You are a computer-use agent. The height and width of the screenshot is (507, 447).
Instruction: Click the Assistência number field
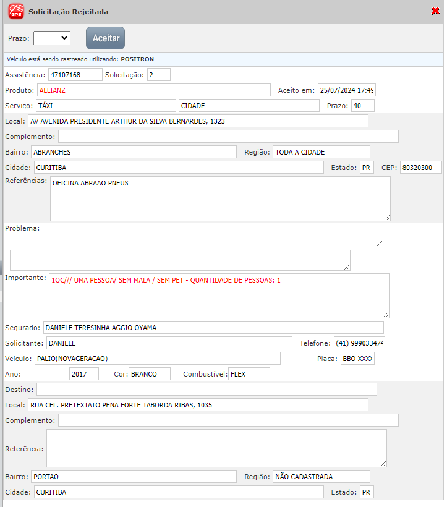[x=75, y=75]
